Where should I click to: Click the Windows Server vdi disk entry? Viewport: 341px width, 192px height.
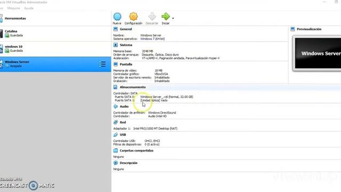pos(167,97)
